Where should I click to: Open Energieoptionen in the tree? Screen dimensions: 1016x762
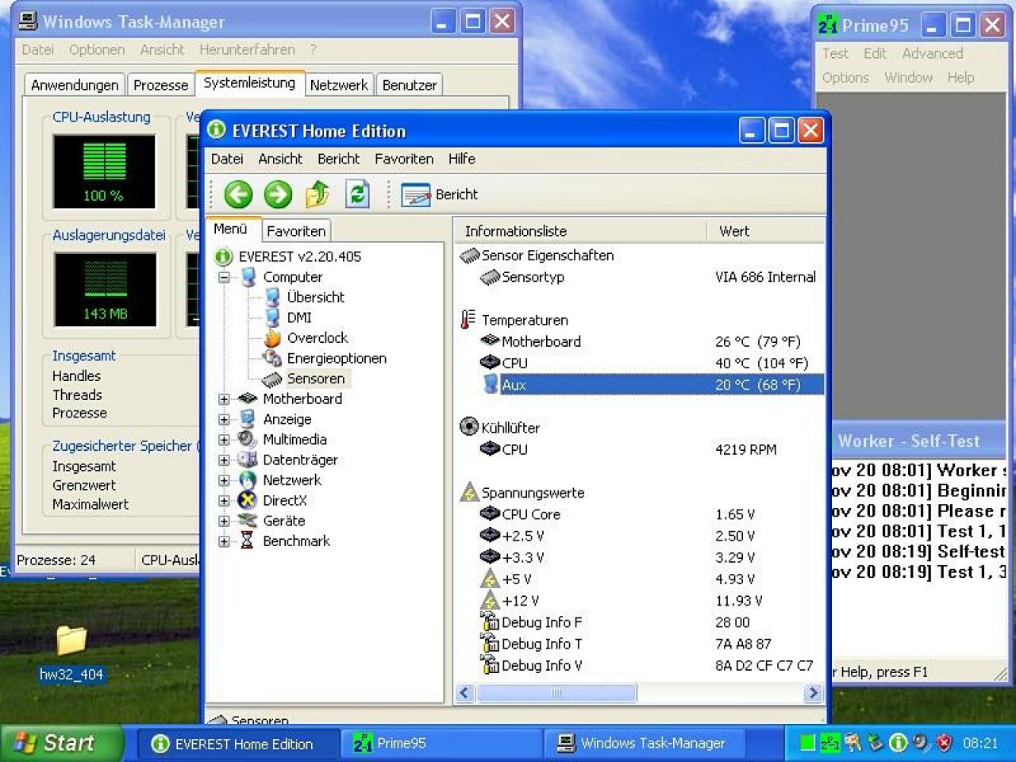tap(337, 358)
